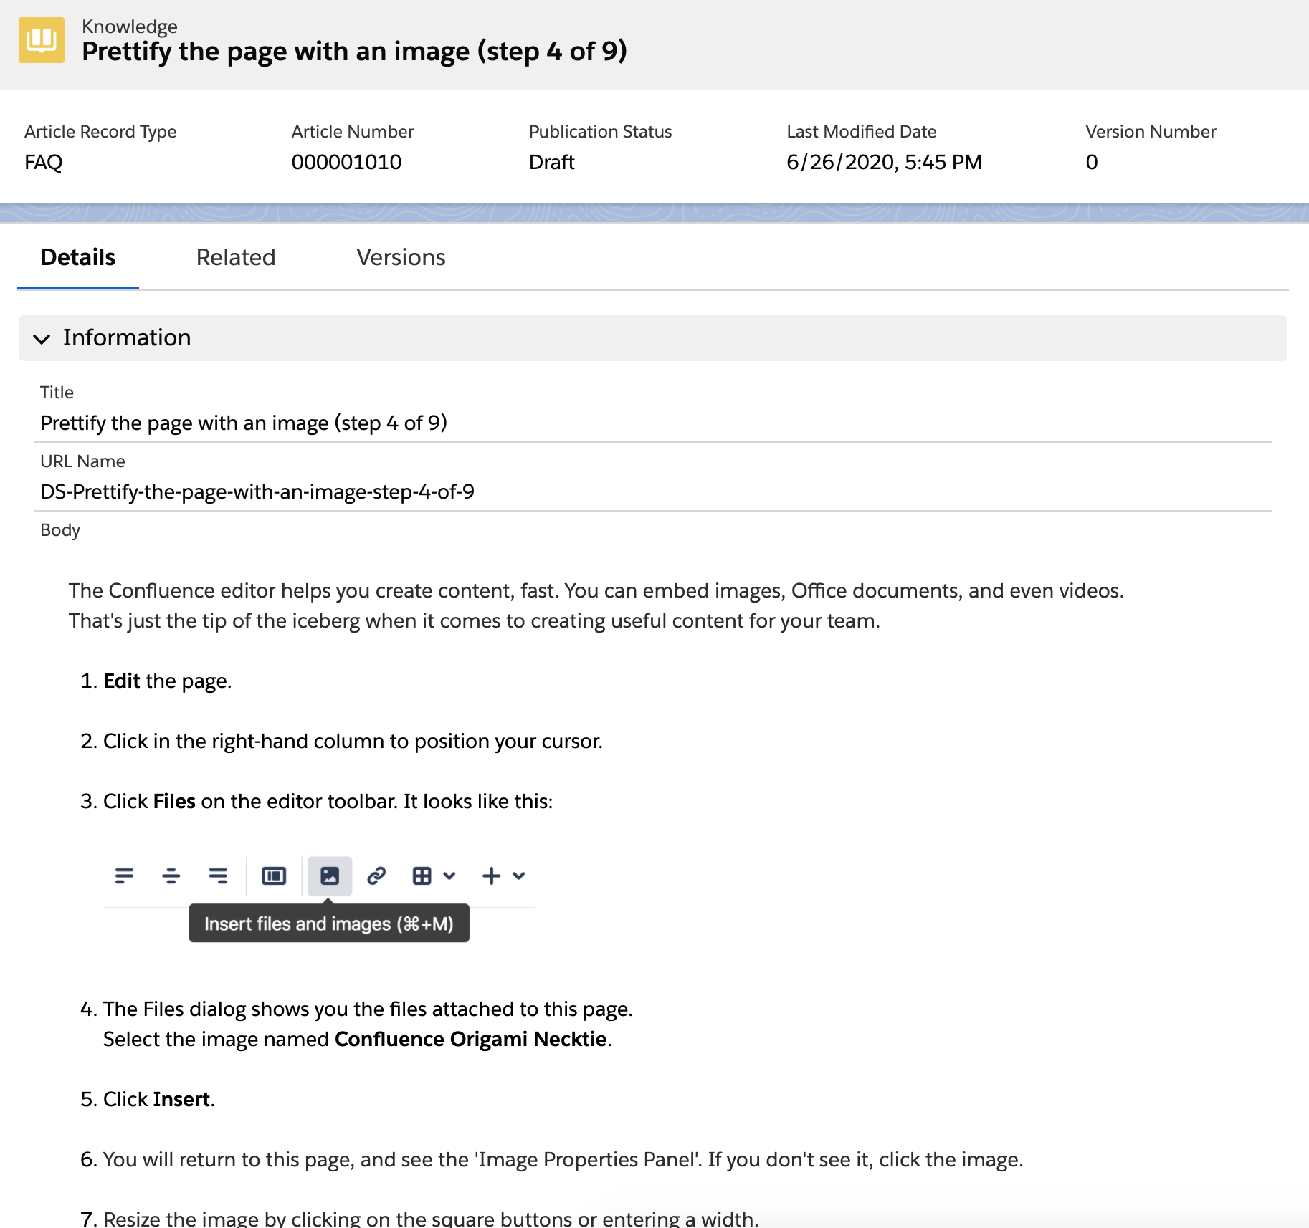
Task: Click the article number 000001010
Action: pos(346,162)
